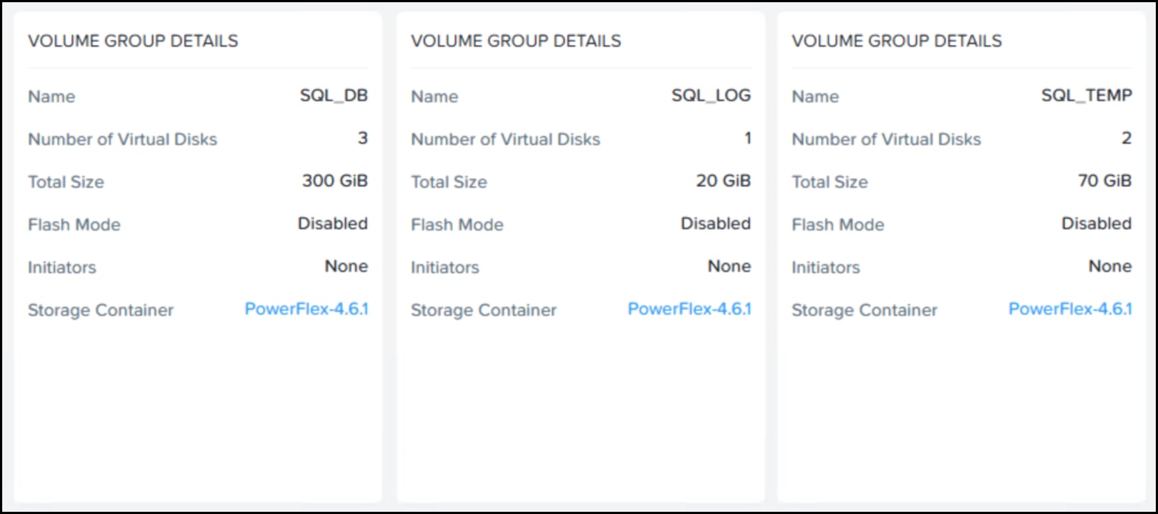Select the SQL_LOG name value
Viewport: 1158px width, 514px height.
point(711,95)
